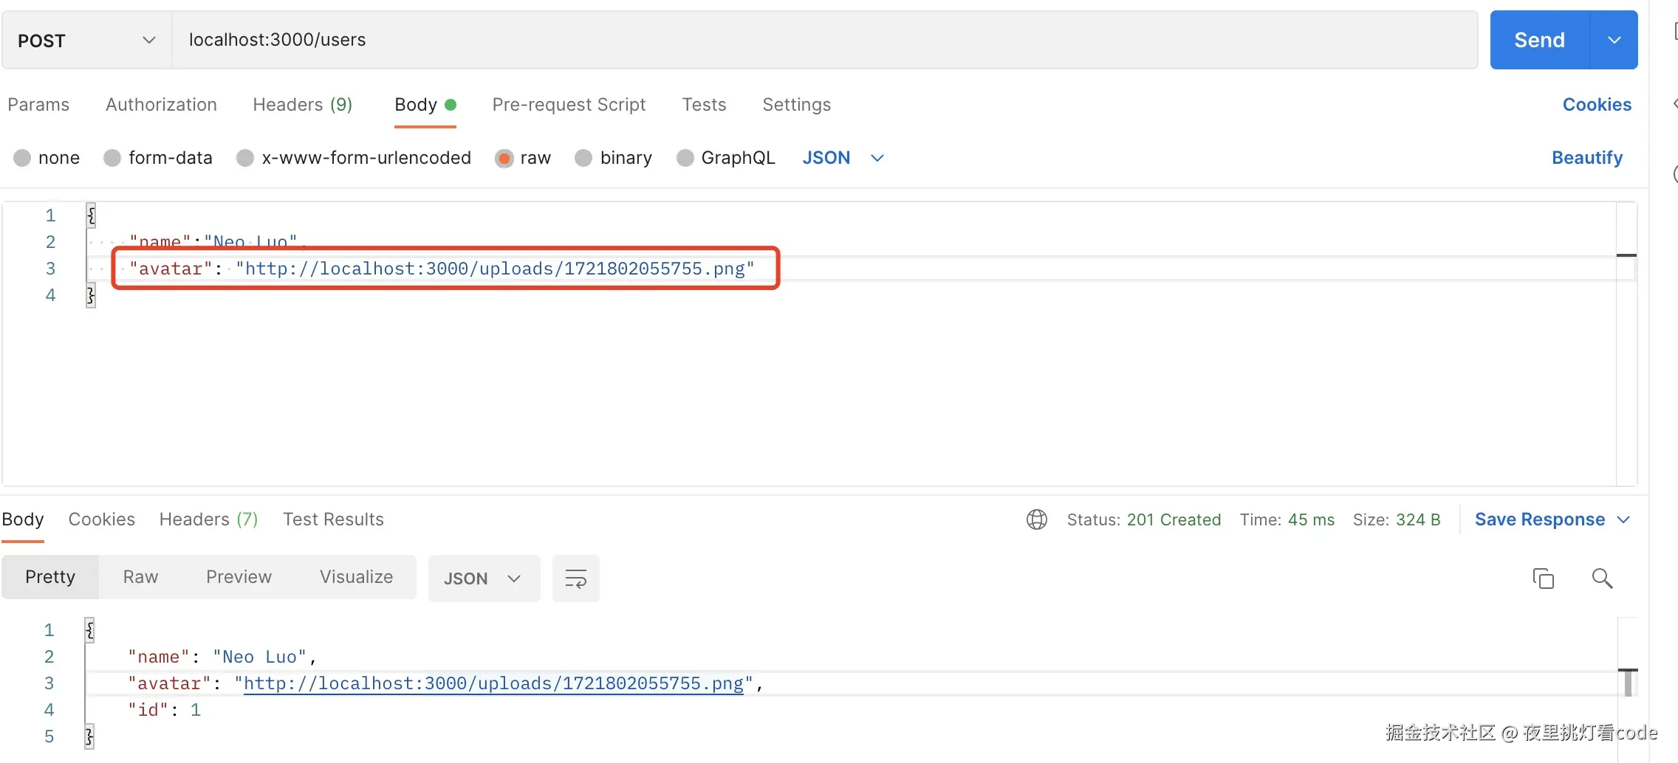Click the search response magnifier icon
Screen dimensions: 1678x763
[x=1602, y=579]
